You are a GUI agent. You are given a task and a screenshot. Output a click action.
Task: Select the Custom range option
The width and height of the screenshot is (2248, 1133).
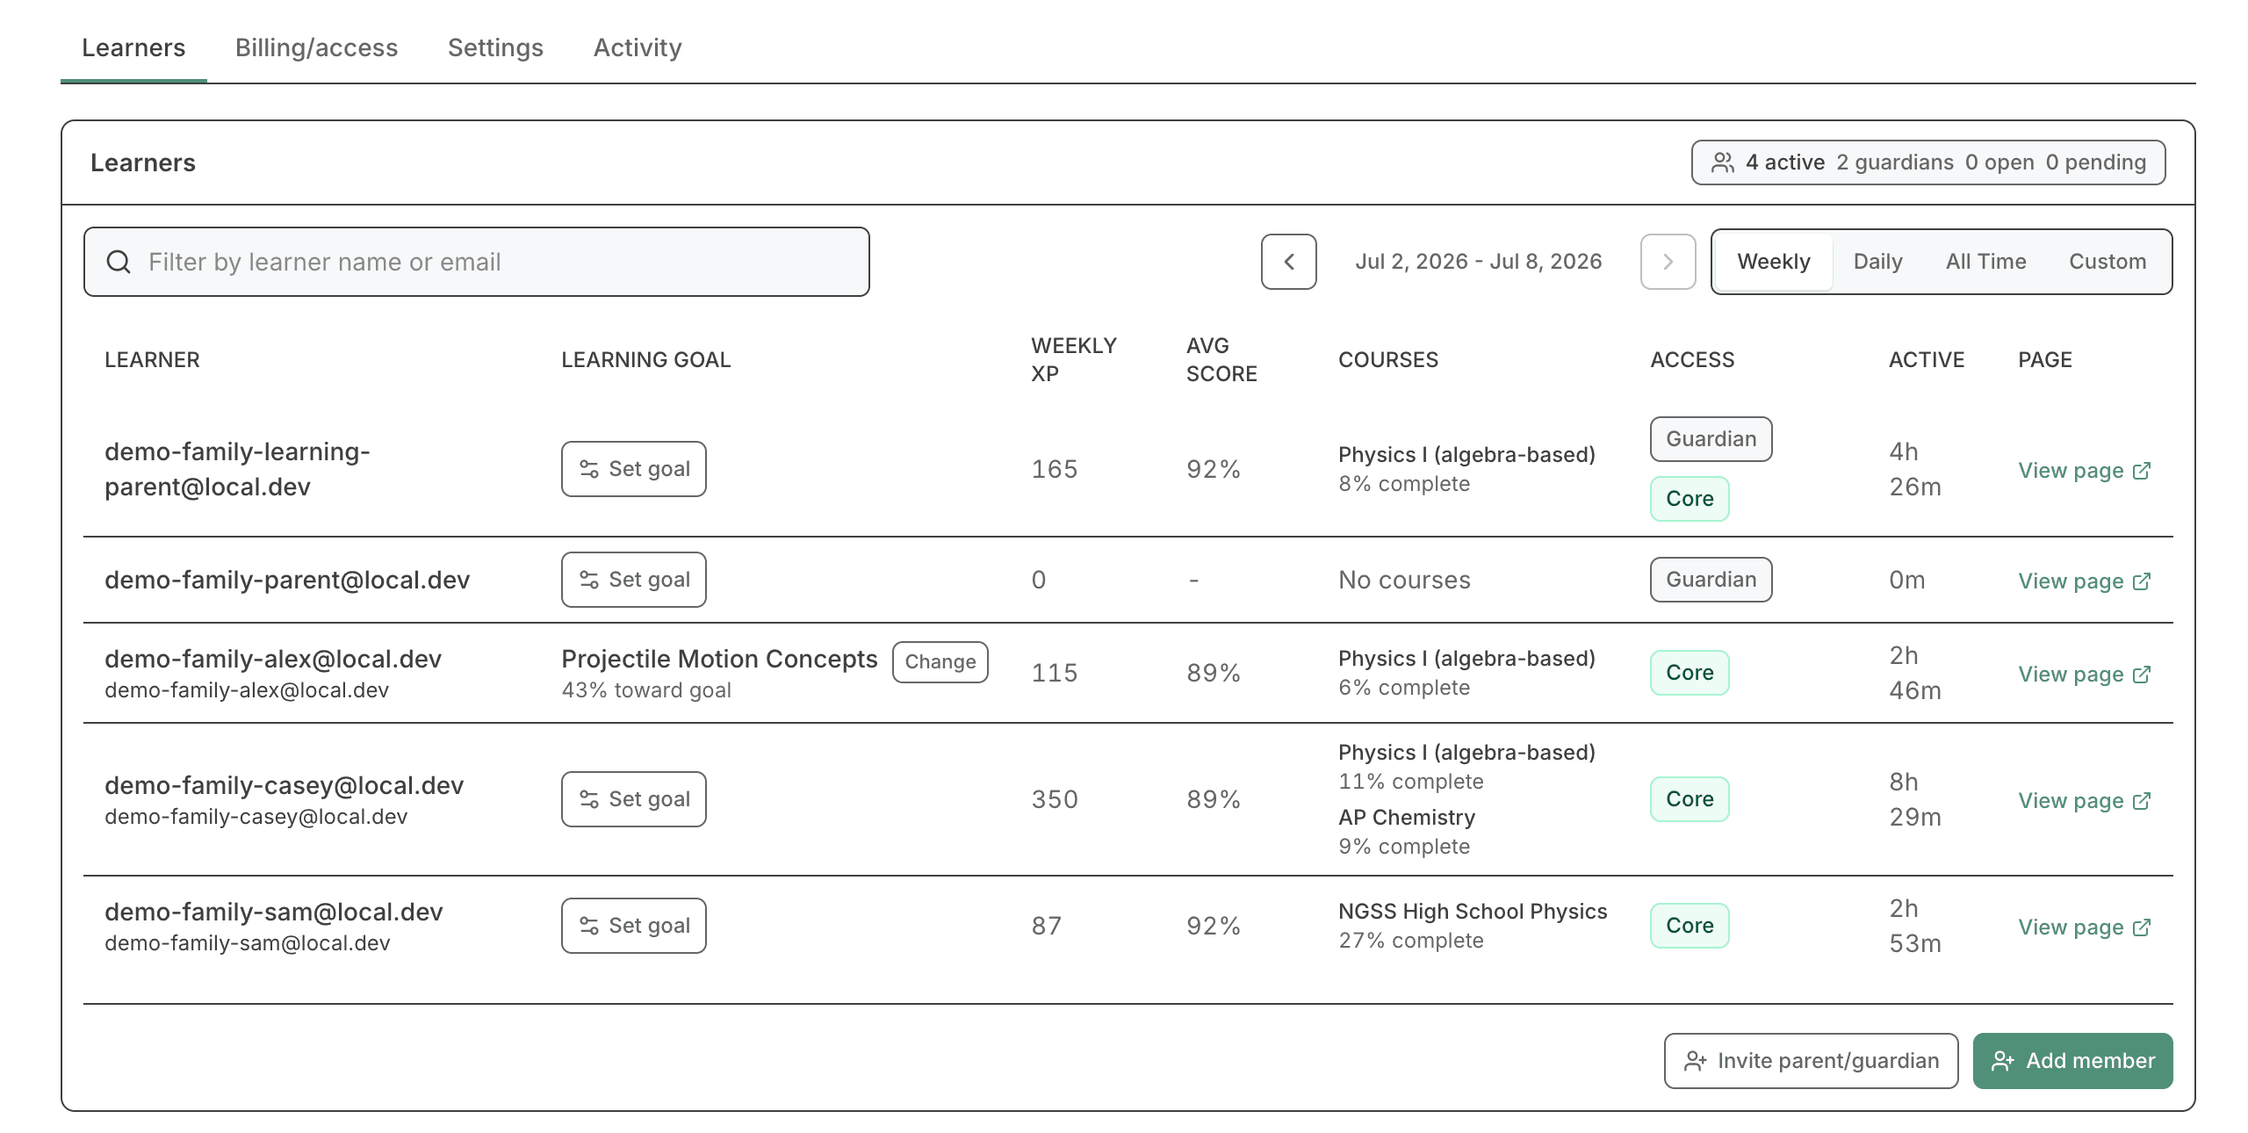2107,262
